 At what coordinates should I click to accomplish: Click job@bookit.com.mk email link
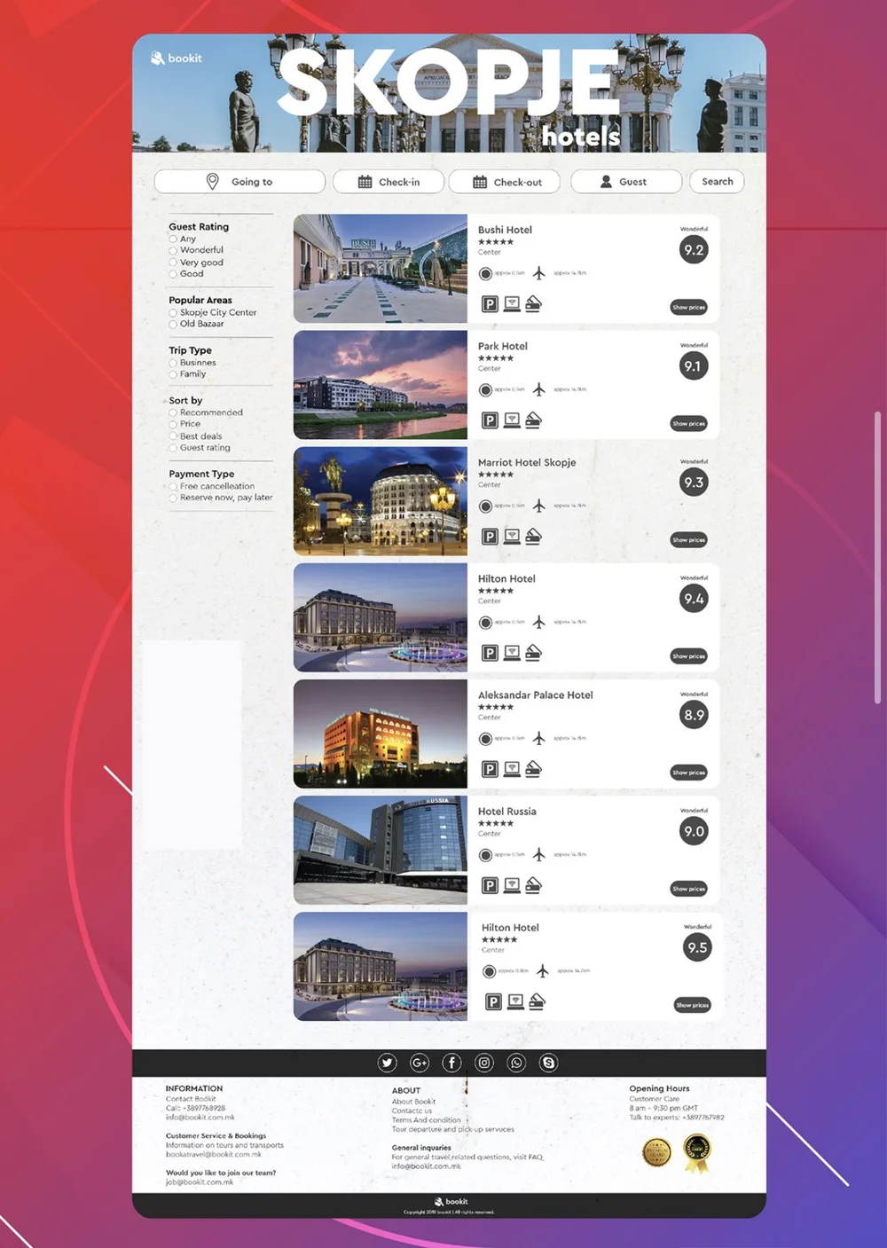[x=200, y=1182]
